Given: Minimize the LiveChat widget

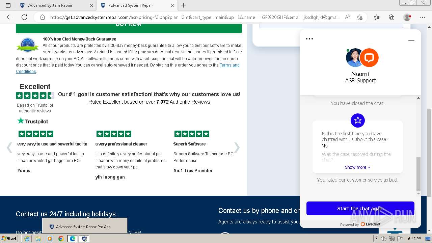Looking at the screenshot, I should 411,41.
